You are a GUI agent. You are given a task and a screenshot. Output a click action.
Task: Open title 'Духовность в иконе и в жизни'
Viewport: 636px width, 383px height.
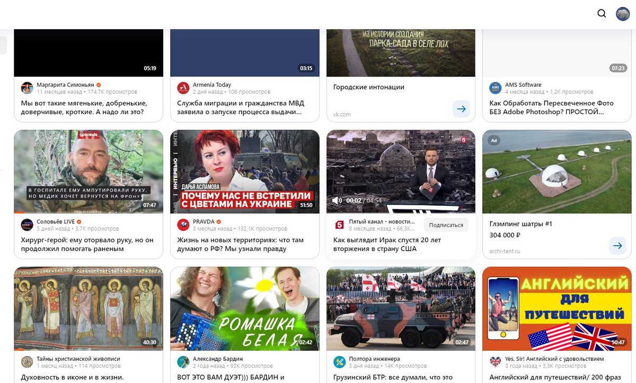pos(72,377)
